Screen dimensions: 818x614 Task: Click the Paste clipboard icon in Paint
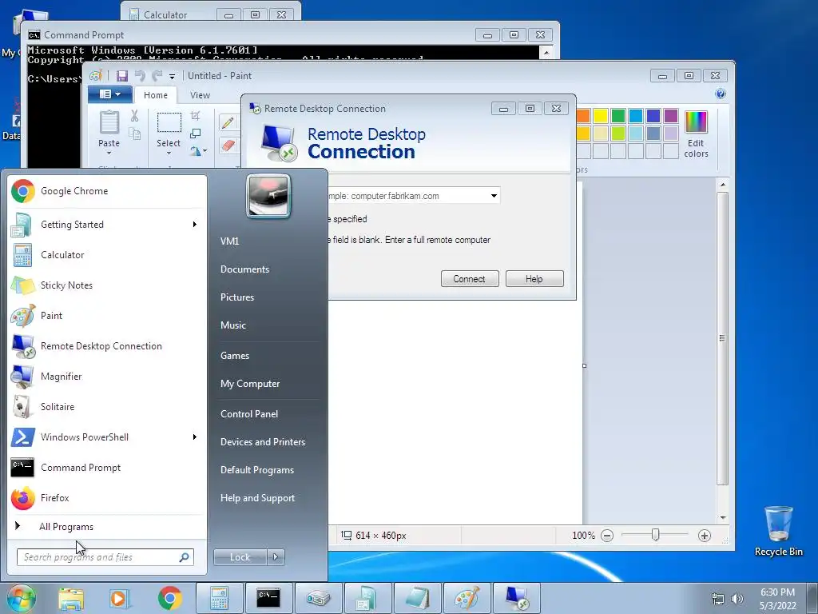(x=109, y=122)
